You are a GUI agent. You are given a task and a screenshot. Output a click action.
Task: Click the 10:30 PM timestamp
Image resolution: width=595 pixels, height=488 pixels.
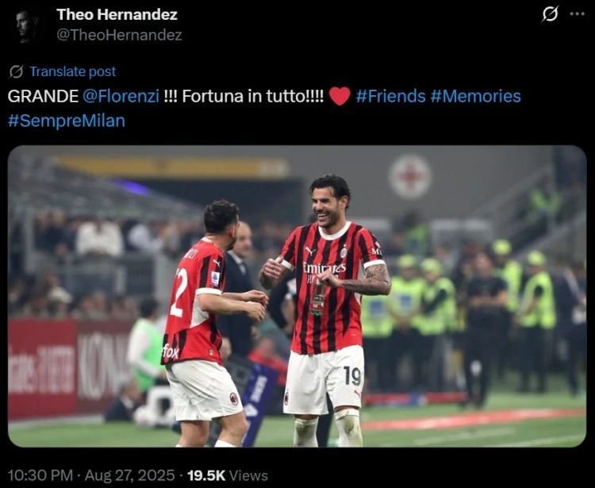point(40,475)
